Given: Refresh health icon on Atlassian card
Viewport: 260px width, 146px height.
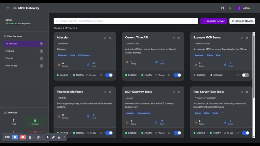Looking at the screenshot, I should (x=101, y=75).
